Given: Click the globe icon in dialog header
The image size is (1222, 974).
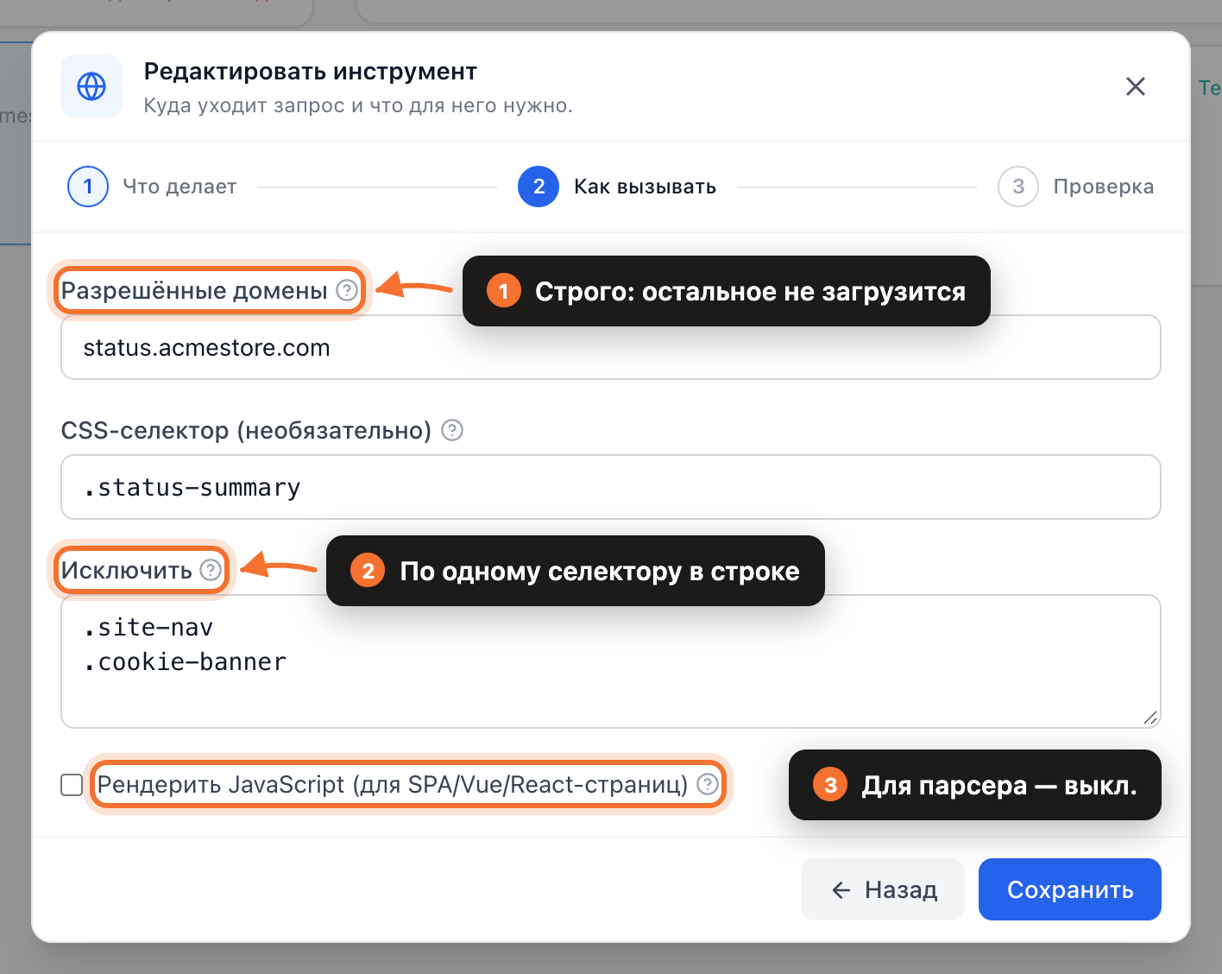Looking at the screenshot, I should click(x=91, y=86).
